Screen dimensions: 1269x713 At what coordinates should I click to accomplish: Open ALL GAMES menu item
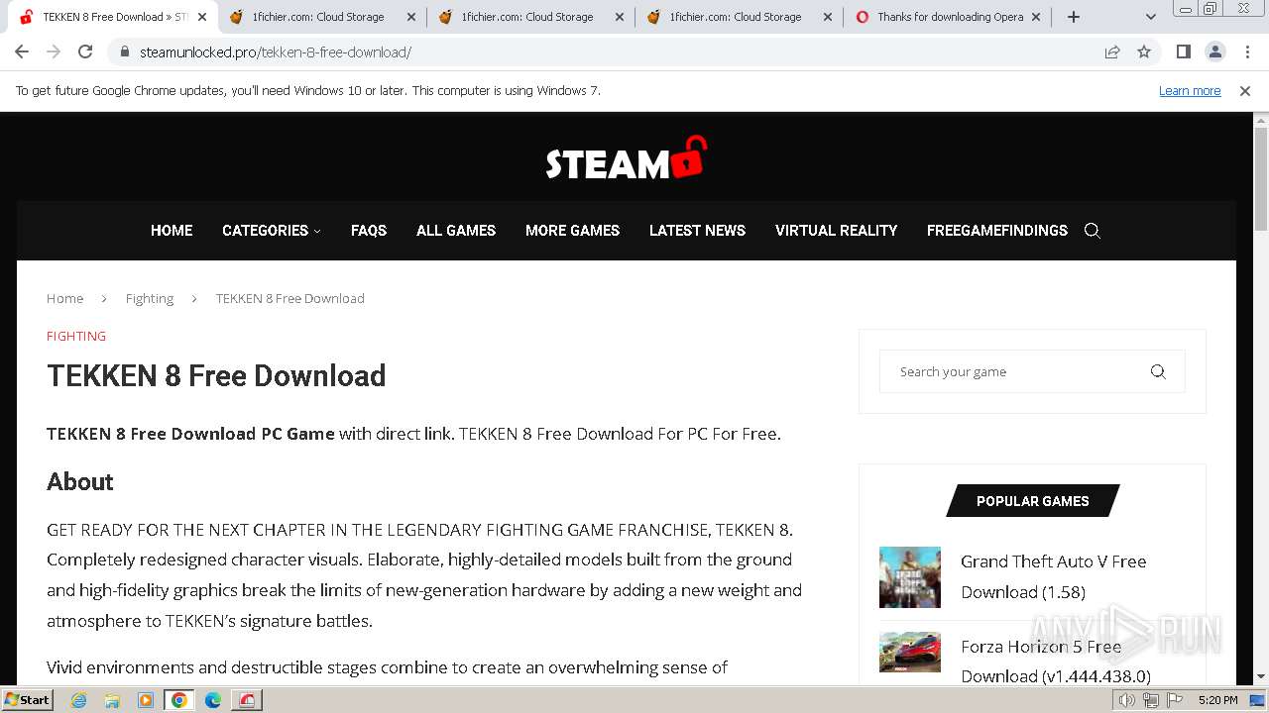coord(456,230)
